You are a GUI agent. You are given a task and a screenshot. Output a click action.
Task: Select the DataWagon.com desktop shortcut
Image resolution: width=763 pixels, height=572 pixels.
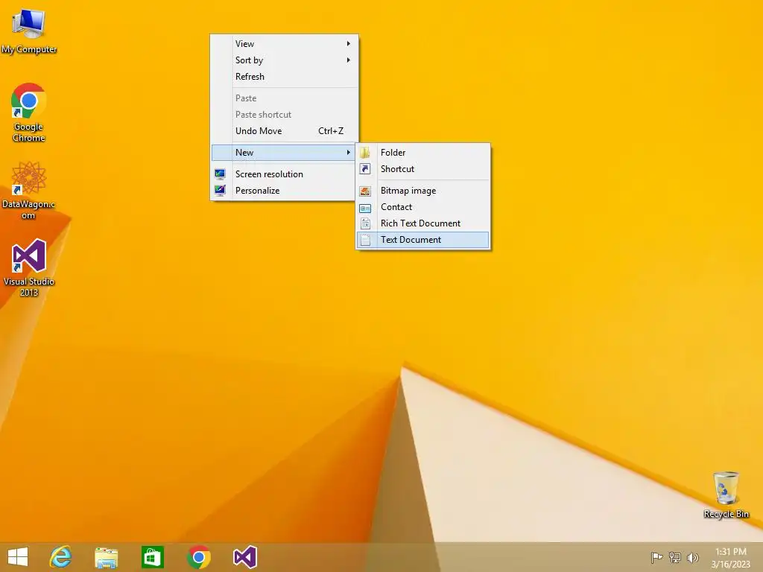pyautogui.click(x=29, y=191)
